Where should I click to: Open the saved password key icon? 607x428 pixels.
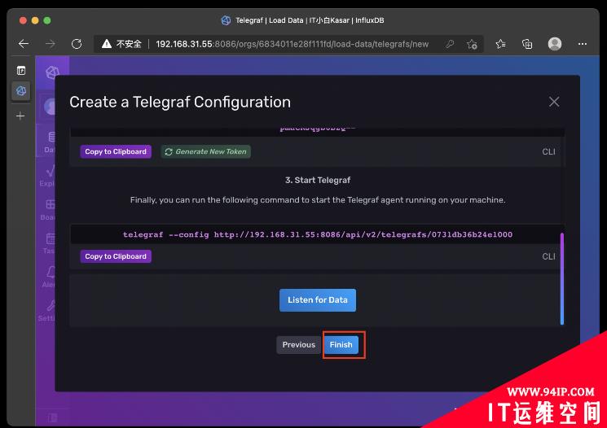coord(450,44)
